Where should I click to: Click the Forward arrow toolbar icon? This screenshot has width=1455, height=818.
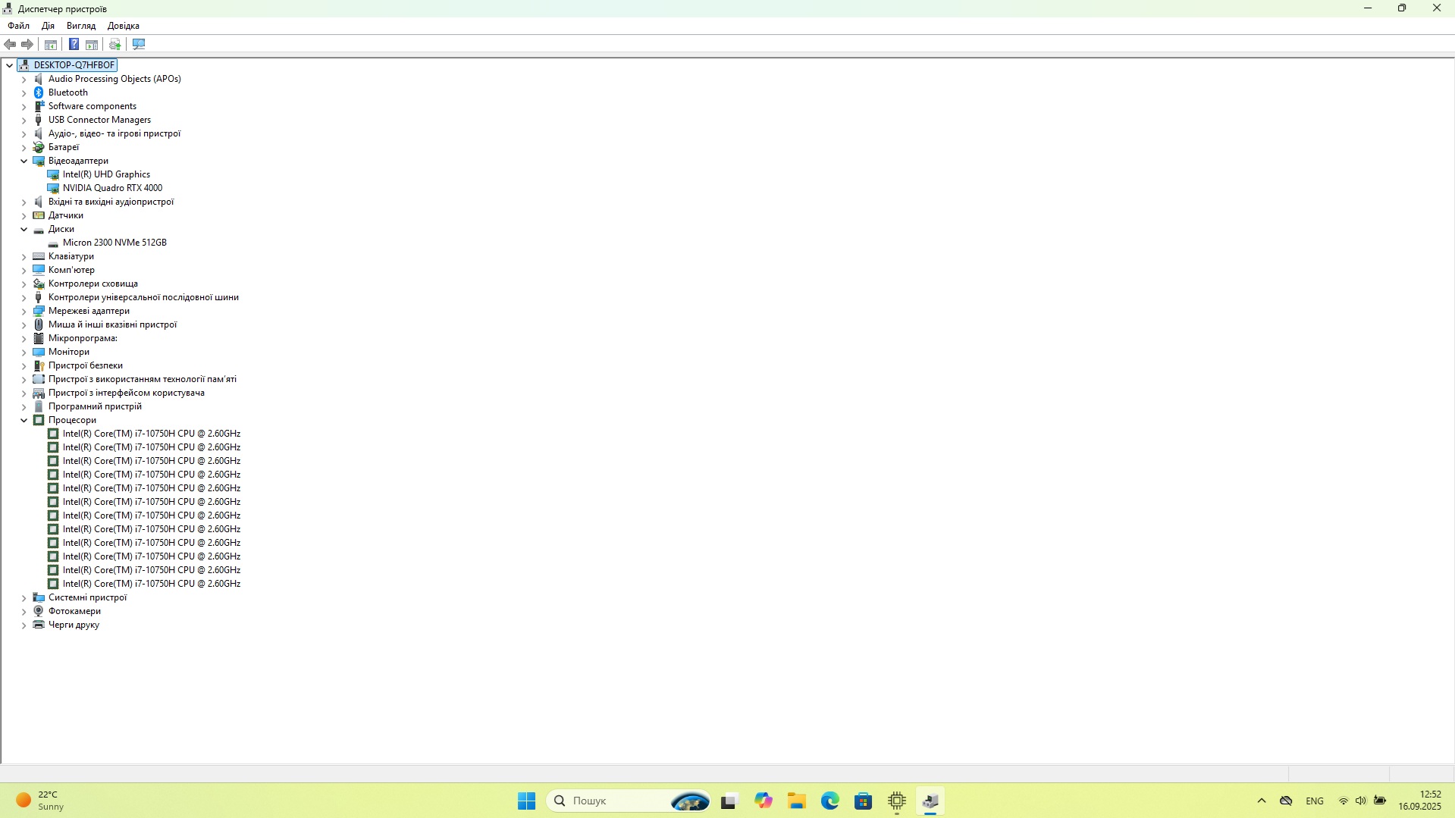[27, 44]
